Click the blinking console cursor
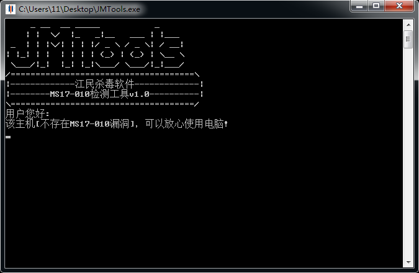This screenshot has width=419, height=273. 8,136
